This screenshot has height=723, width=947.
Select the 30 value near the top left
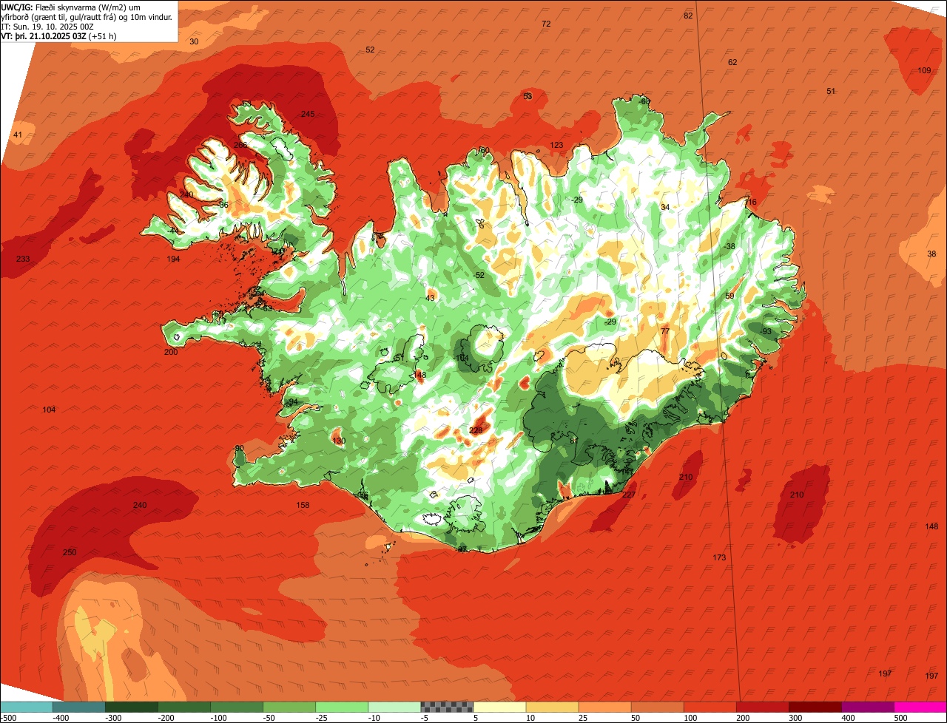[x=194, y=41]
